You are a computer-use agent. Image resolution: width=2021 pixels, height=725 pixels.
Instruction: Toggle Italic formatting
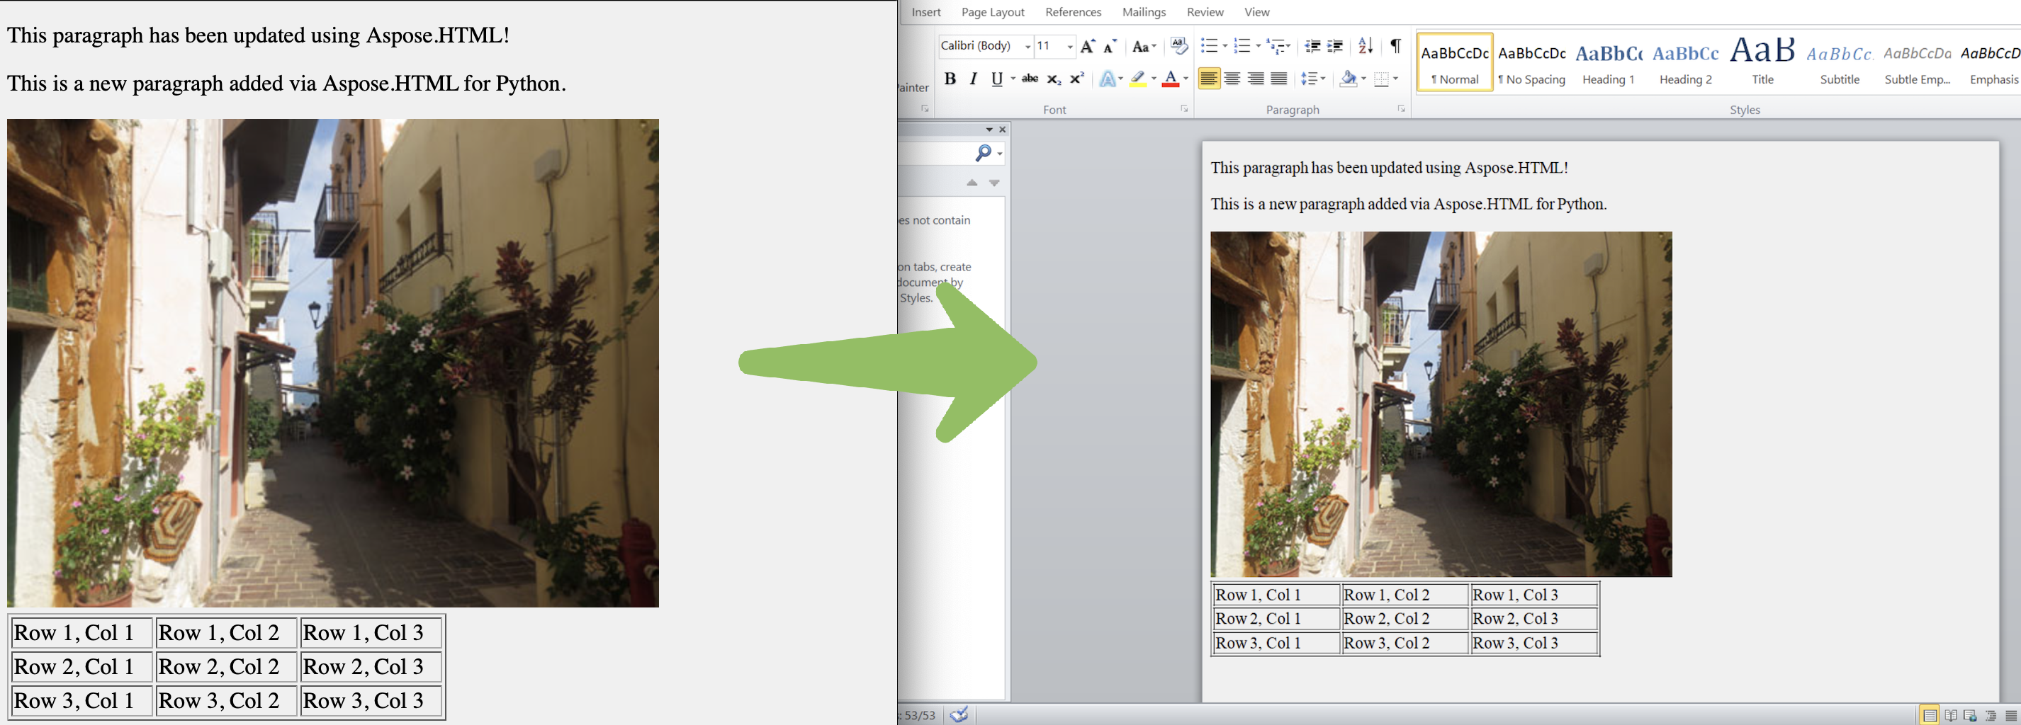point(973,79)
